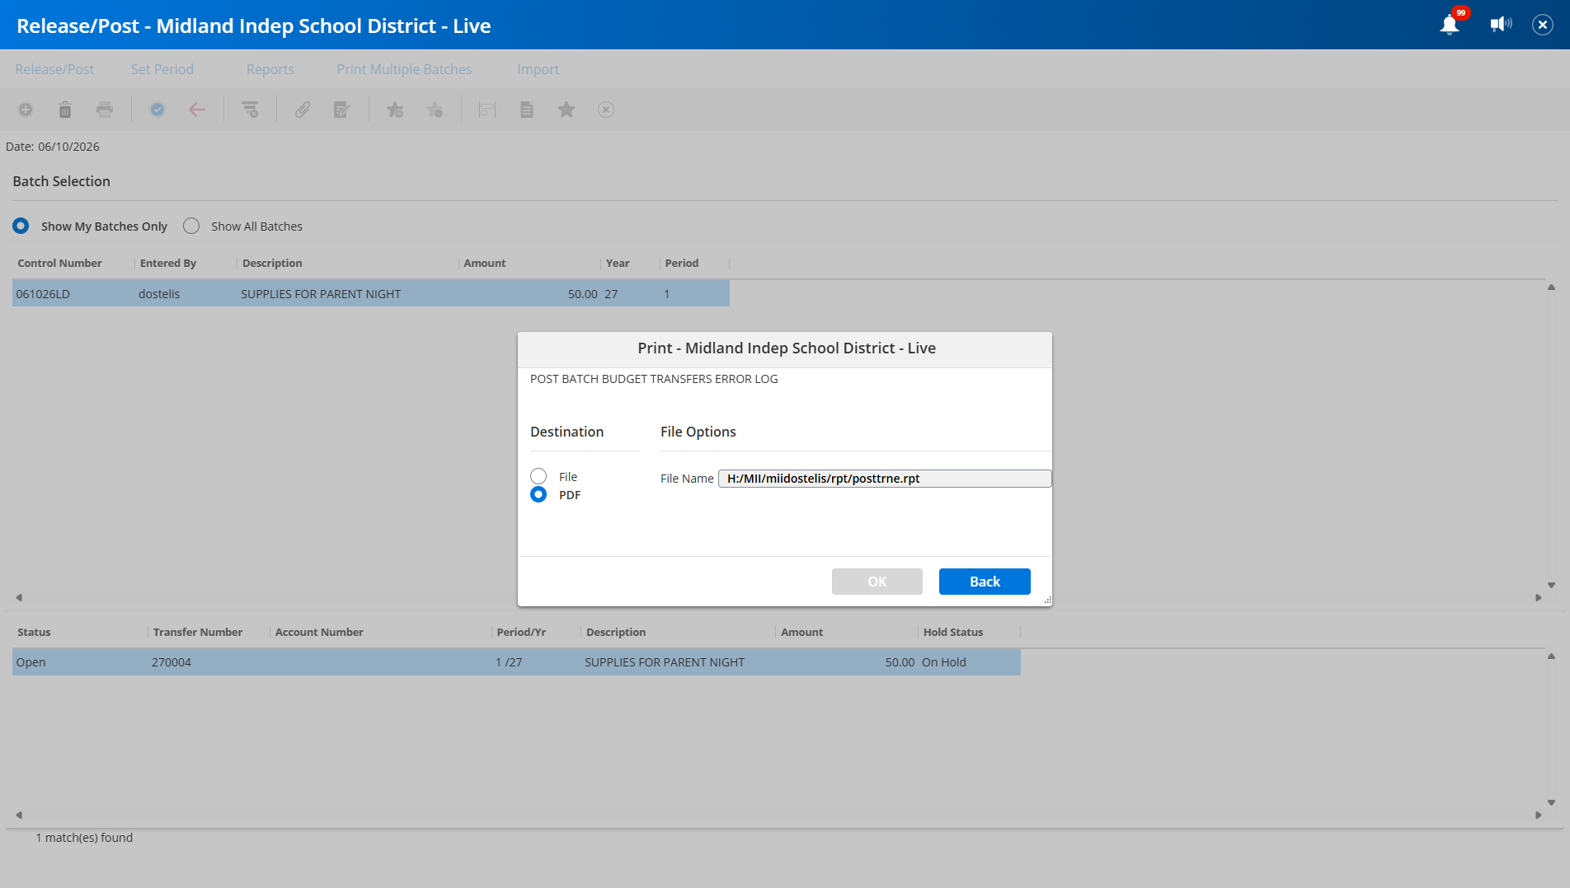Click the blue checkmark post icon

tap(157, 110)
